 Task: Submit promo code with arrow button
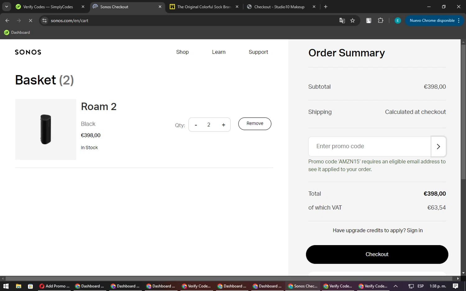[438, 146]
